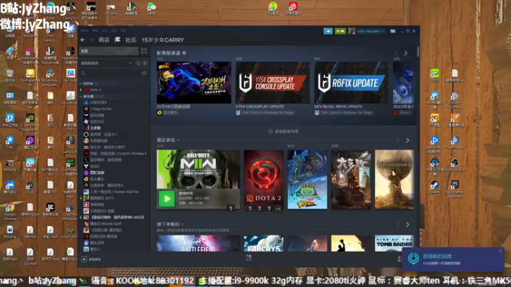Open OBS Studio desktop shortcut
This screenshot has height=287, width=511.
point(455,165)
